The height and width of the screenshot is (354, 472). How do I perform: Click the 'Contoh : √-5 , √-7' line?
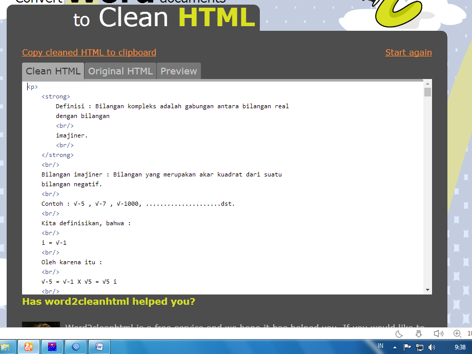[138, 204]
